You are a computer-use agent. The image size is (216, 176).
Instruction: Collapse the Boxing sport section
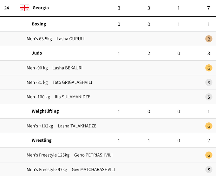[39, 24]
